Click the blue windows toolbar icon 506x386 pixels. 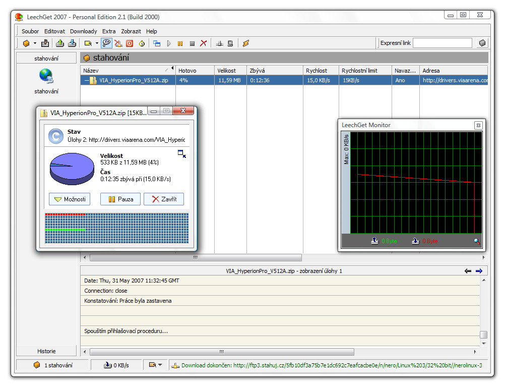tap(157, 43)
